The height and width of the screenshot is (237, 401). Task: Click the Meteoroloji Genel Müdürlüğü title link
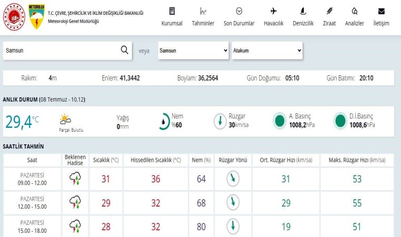73,21
